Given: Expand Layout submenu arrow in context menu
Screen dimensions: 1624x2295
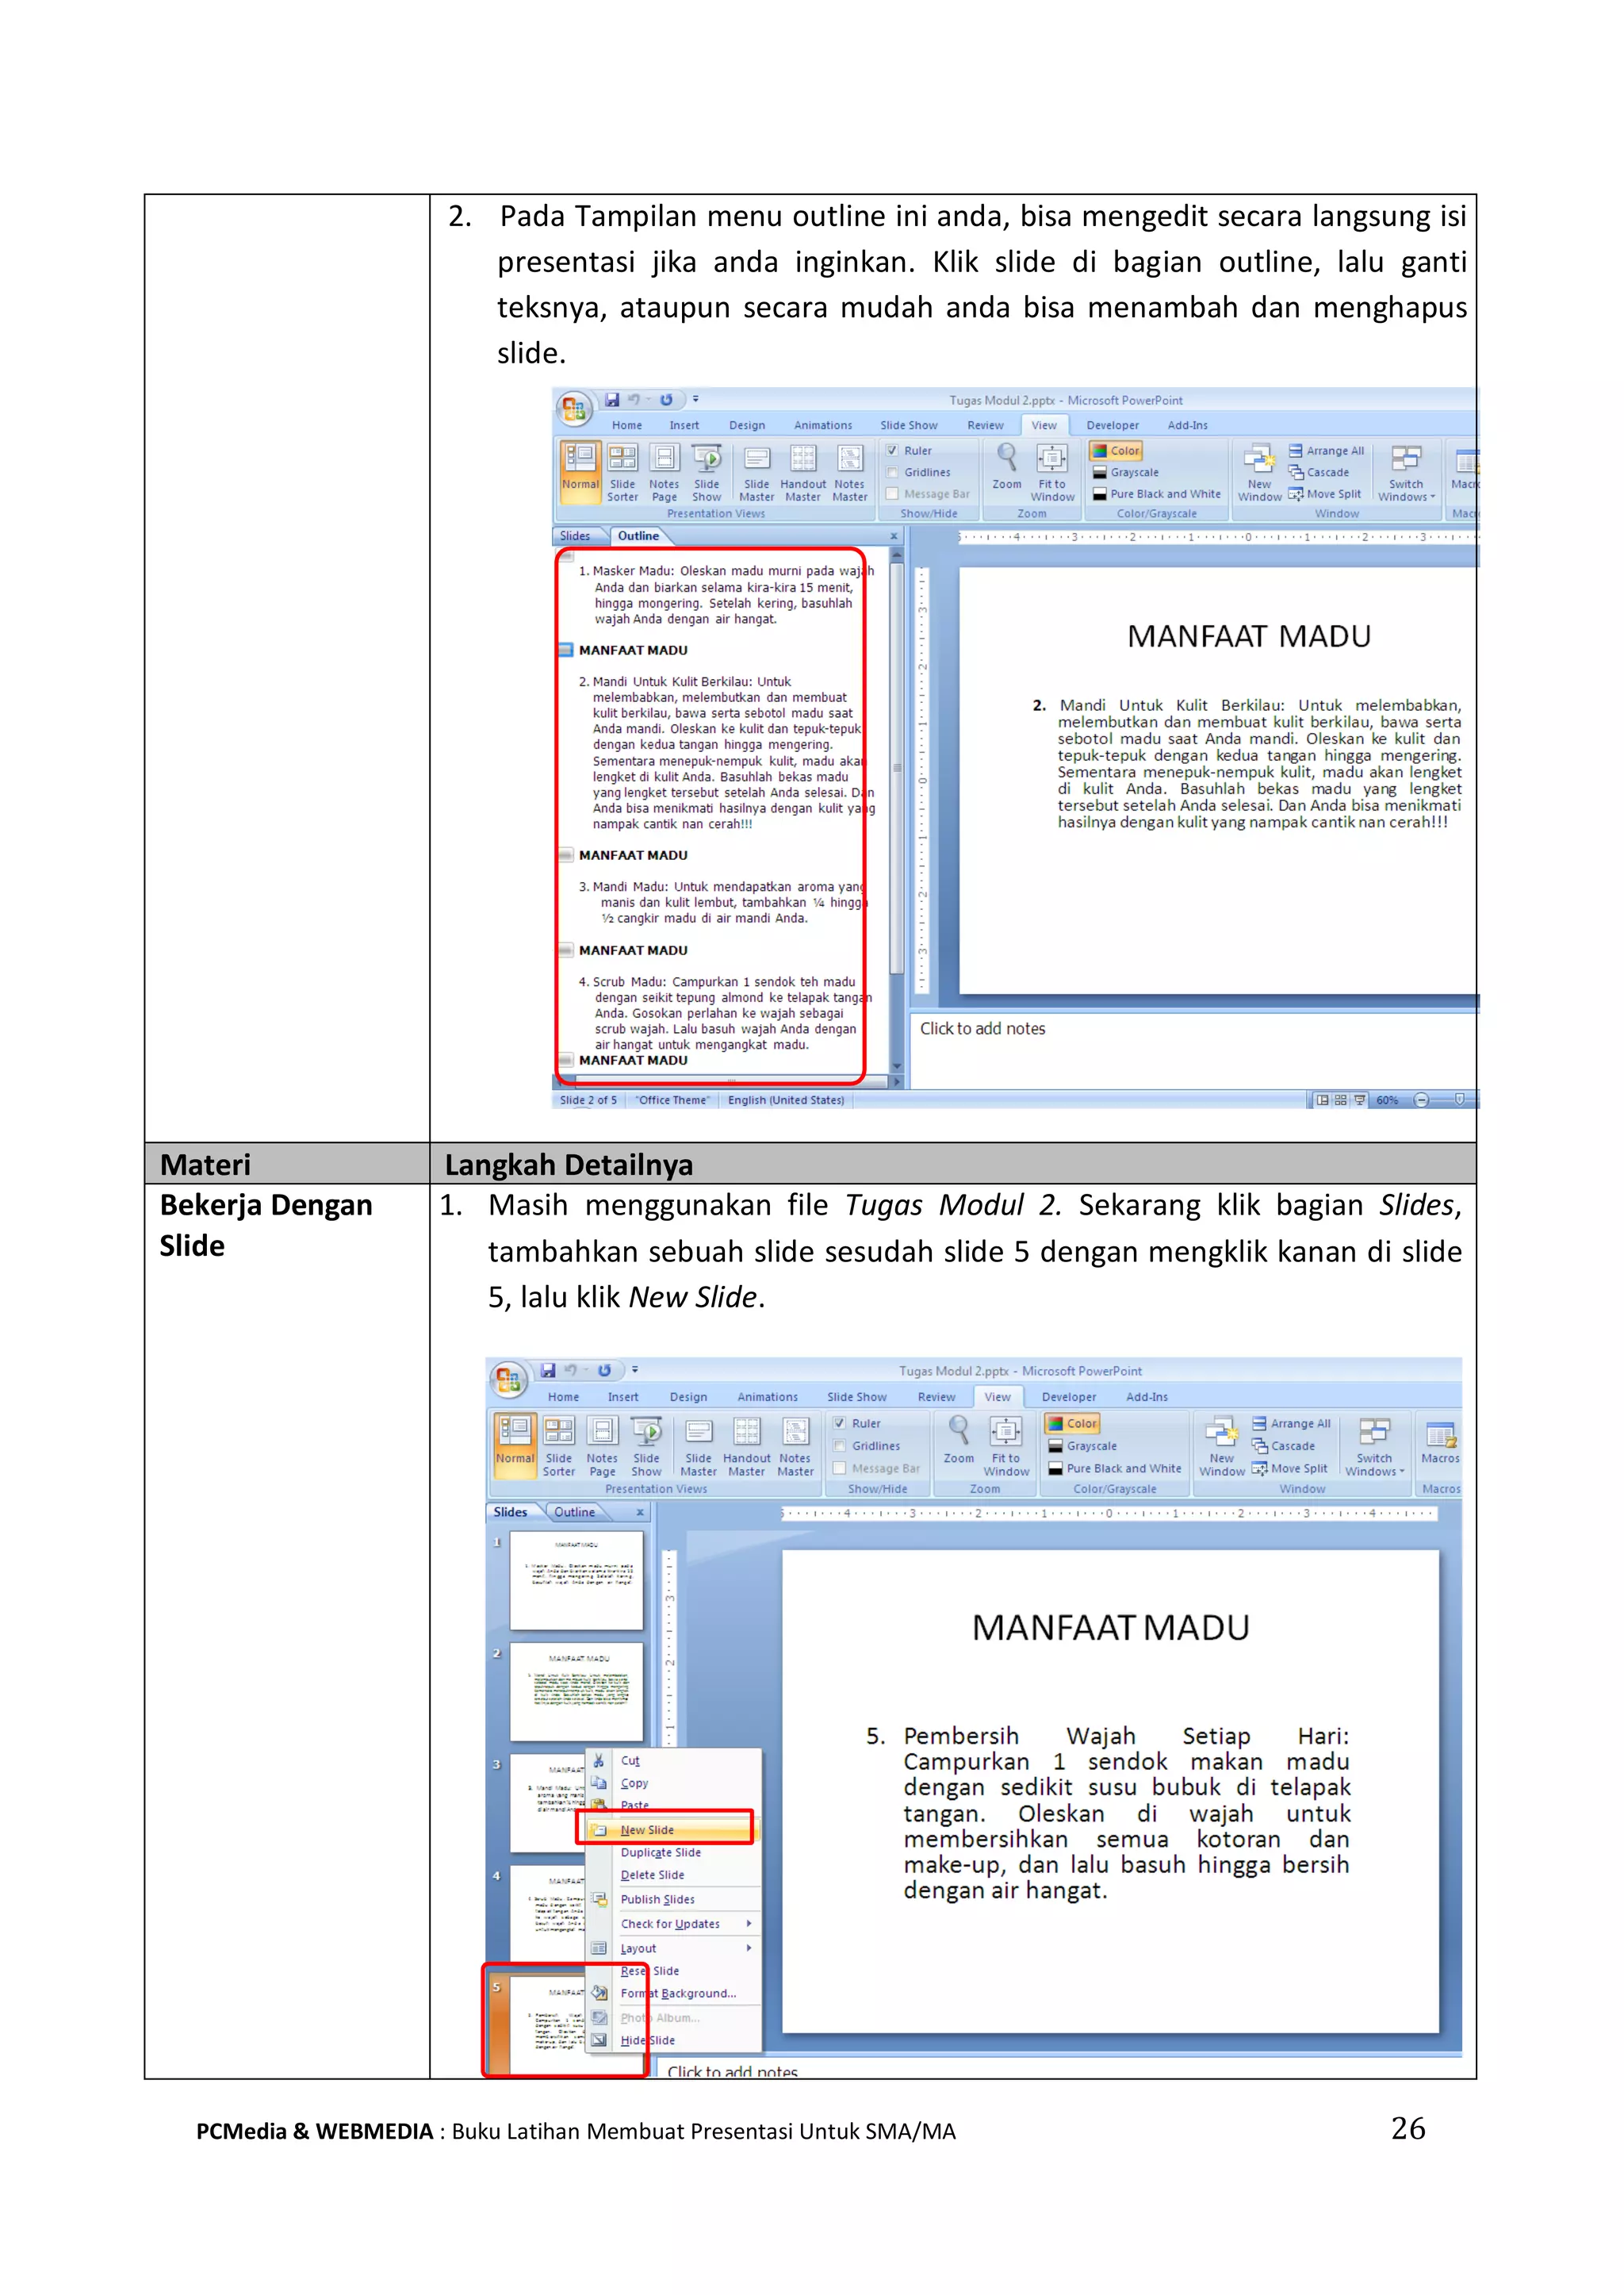Looking at the screenshot, I should (748, 1948).
